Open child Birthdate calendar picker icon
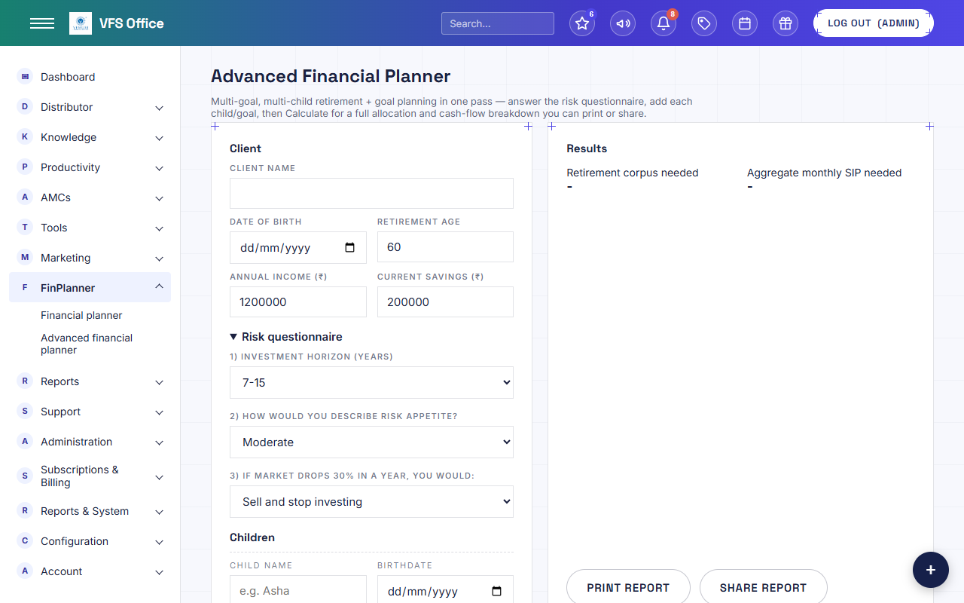 496,591
